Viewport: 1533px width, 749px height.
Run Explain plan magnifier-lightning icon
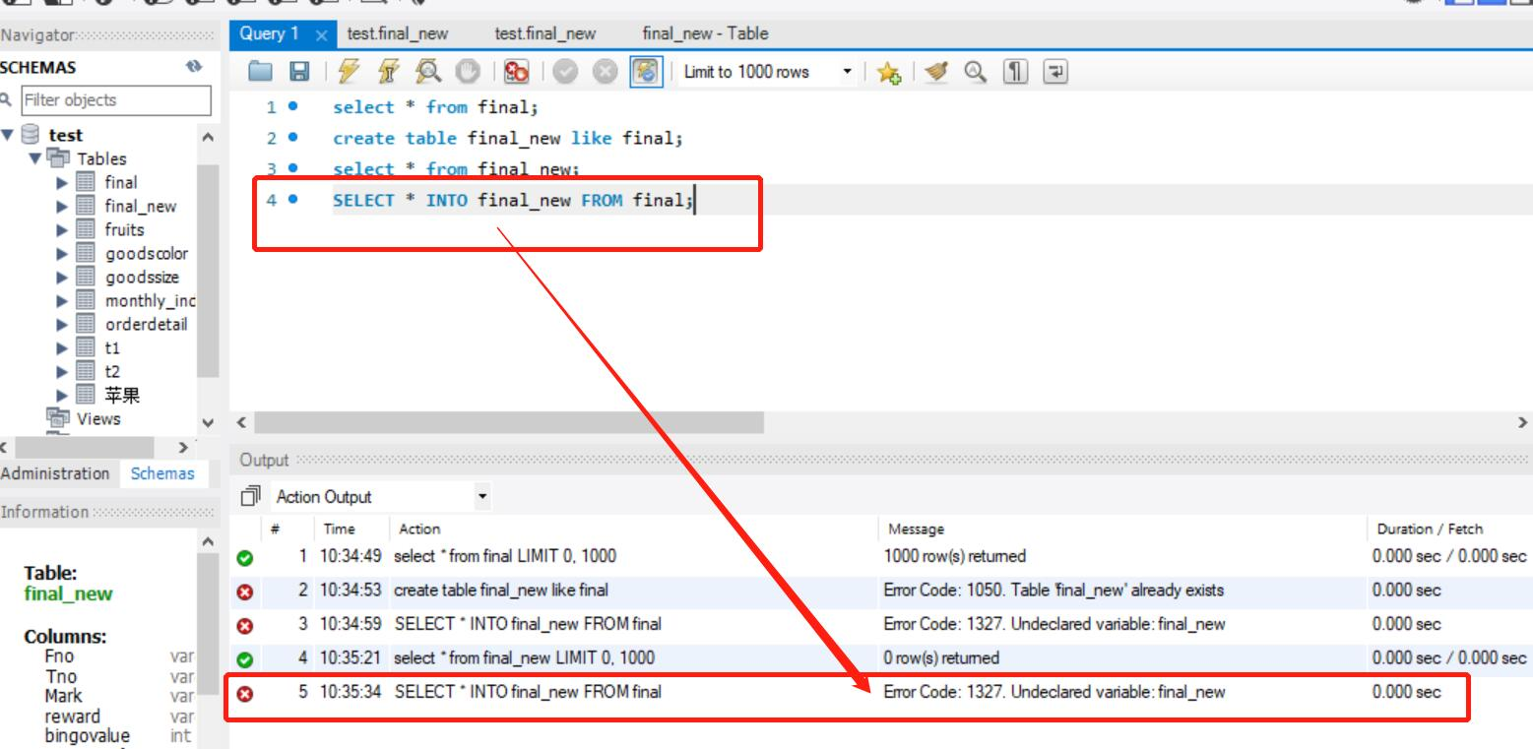(428, 72)
